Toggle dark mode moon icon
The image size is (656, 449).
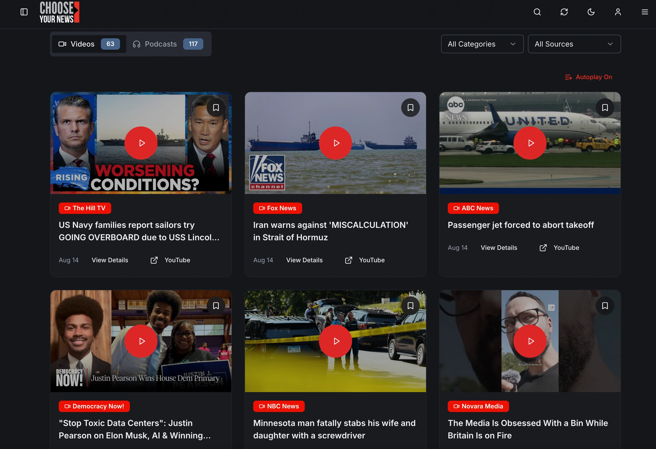(x=591, y=12)
